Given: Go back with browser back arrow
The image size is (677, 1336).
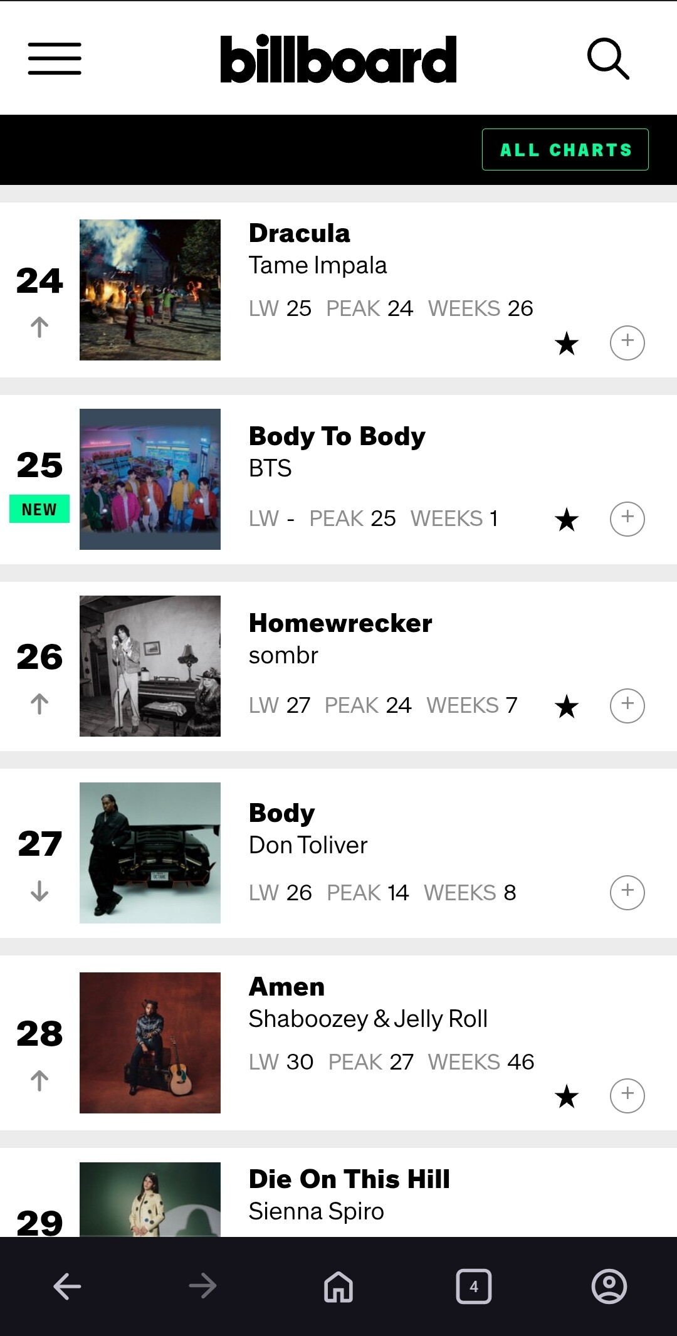Looking at the screenshot, I should (67, 1286).
